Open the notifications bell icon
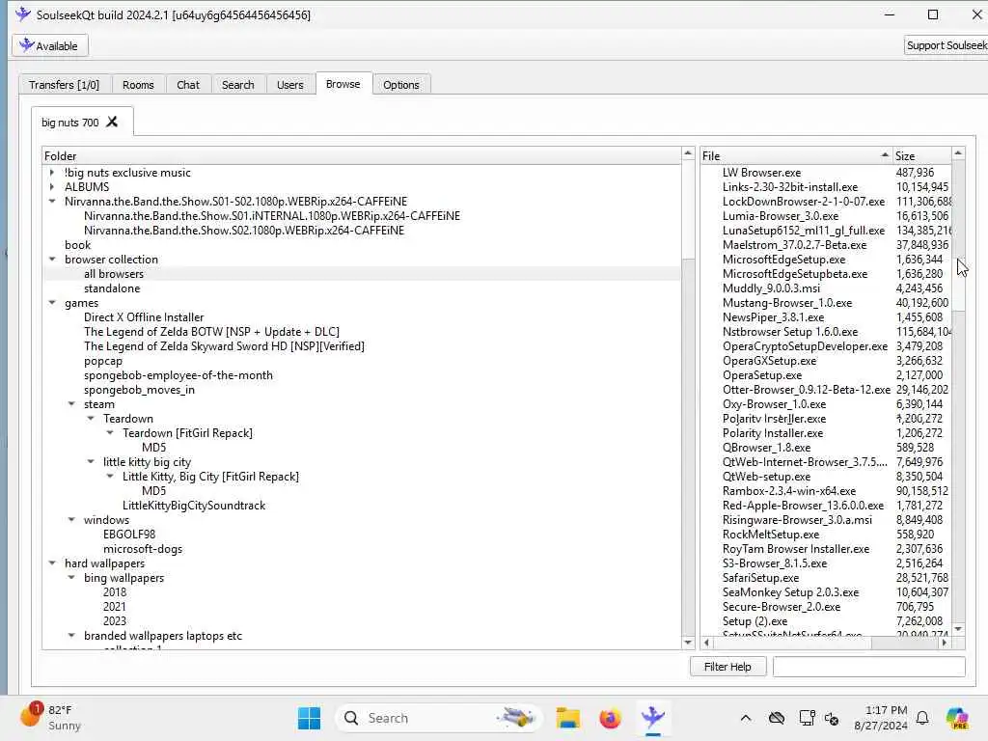The width and height of the screenshot is (988, 741). 922,718
